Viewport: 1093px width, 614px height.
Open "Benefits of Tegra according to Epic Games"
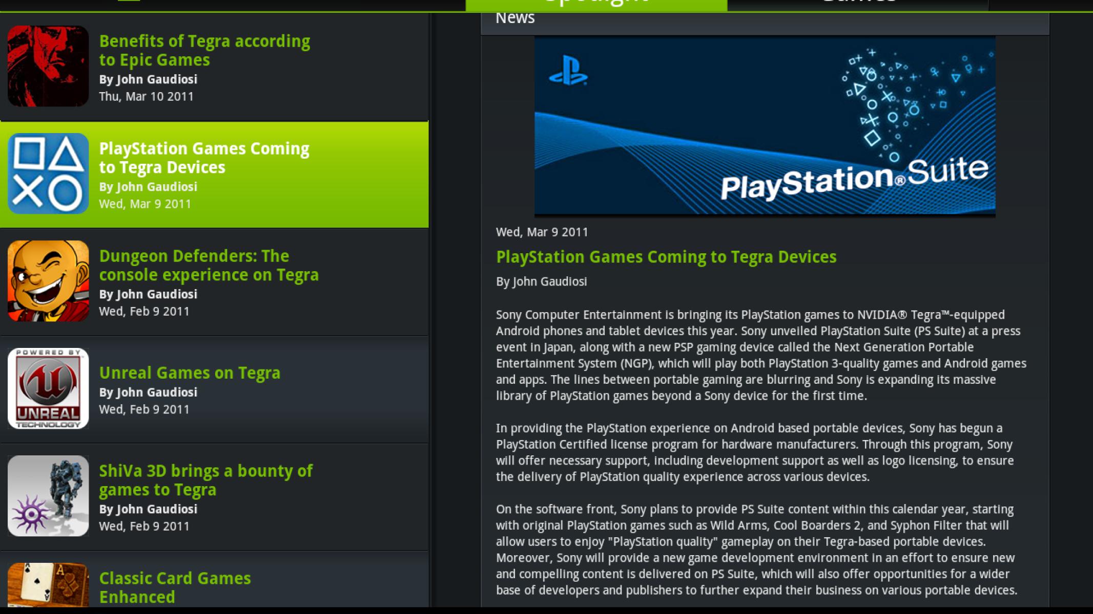pos(204,50)
